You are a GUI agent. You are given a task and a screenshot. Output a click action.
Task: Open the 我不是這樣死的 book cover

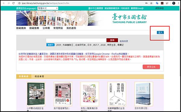63,94
